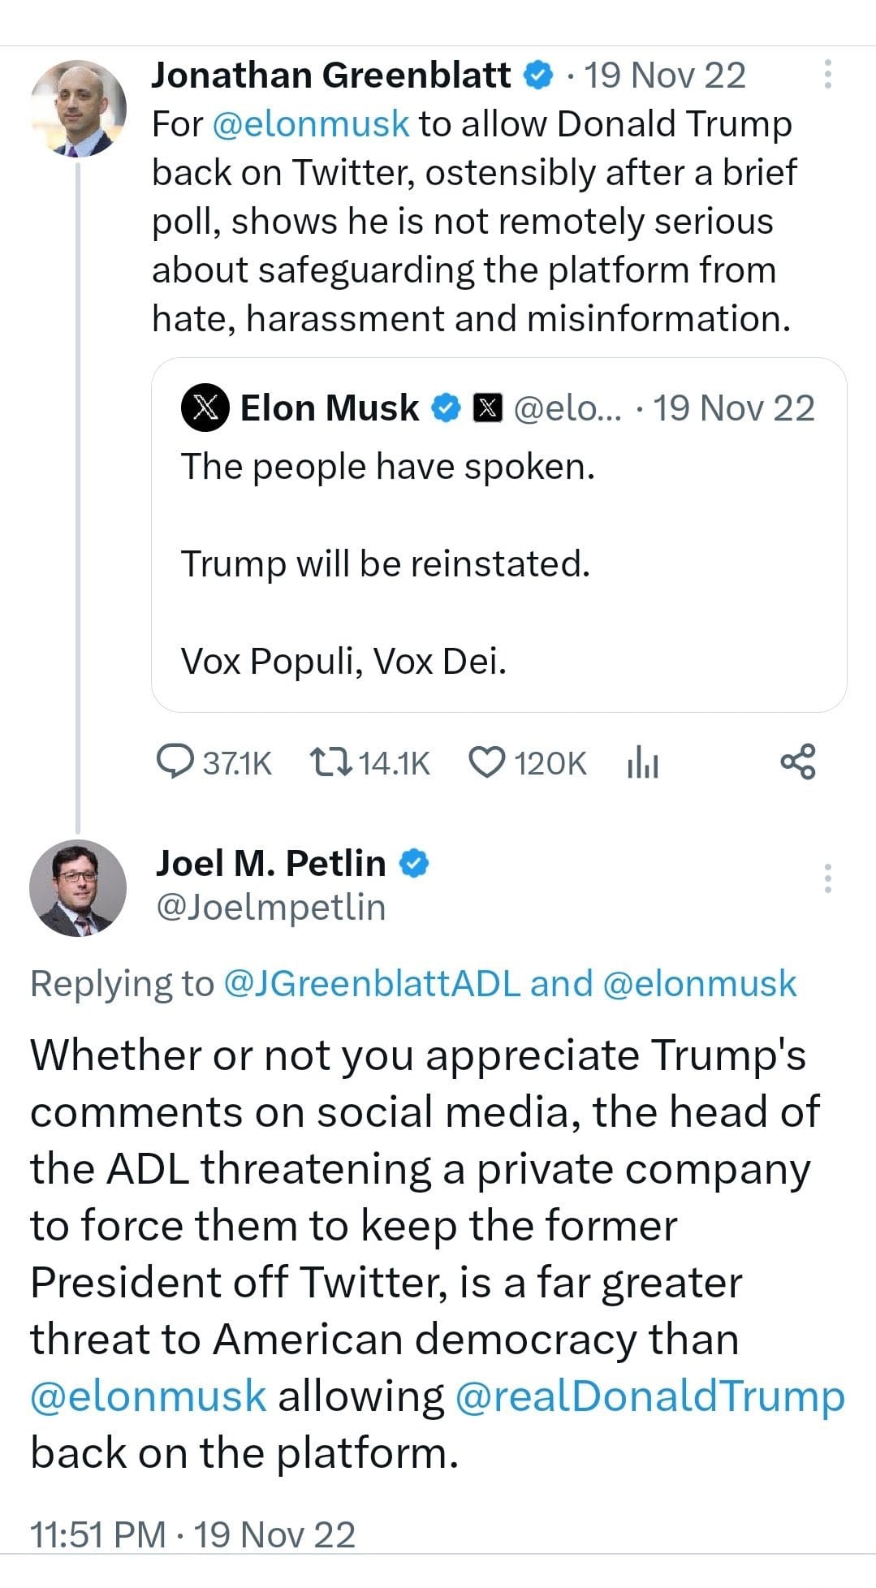The image size is (876, 1588).
Task: Share Greenblatt's tweet via share icon
Action: click(x=797, y=762)
